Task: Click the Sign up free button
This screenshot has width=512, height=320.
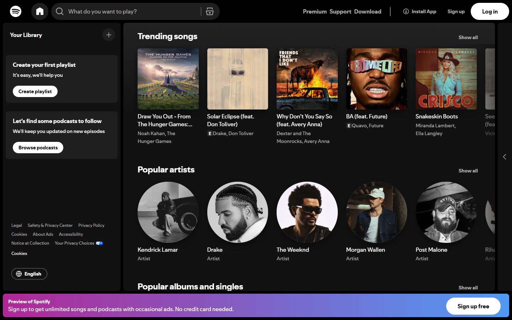Action: point(473,306)
